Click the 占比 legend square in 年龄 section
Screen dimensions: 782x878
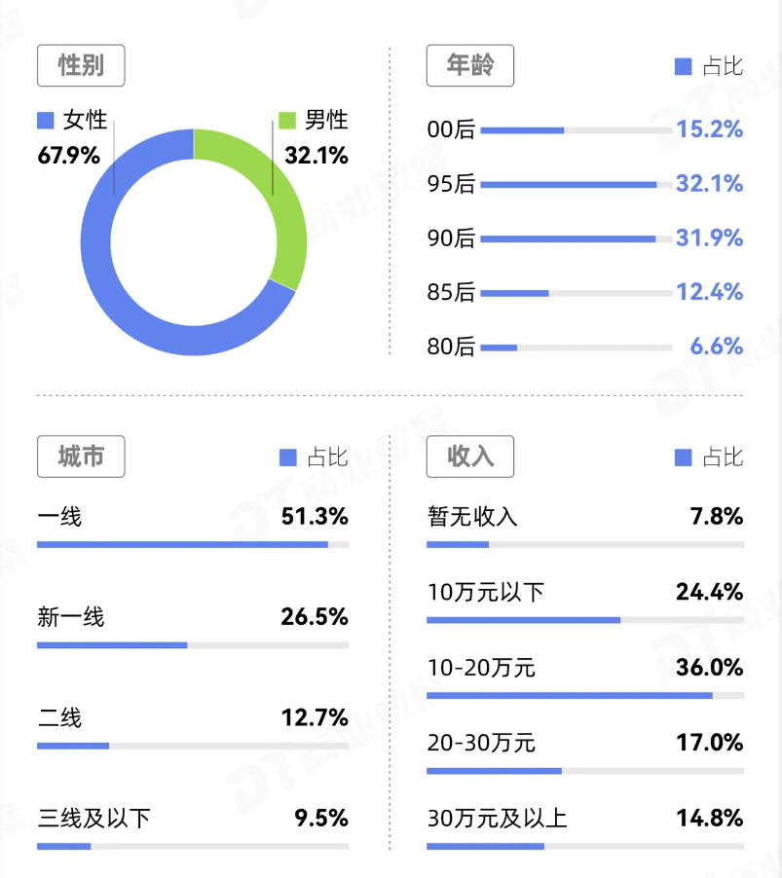tap(683, 67)
